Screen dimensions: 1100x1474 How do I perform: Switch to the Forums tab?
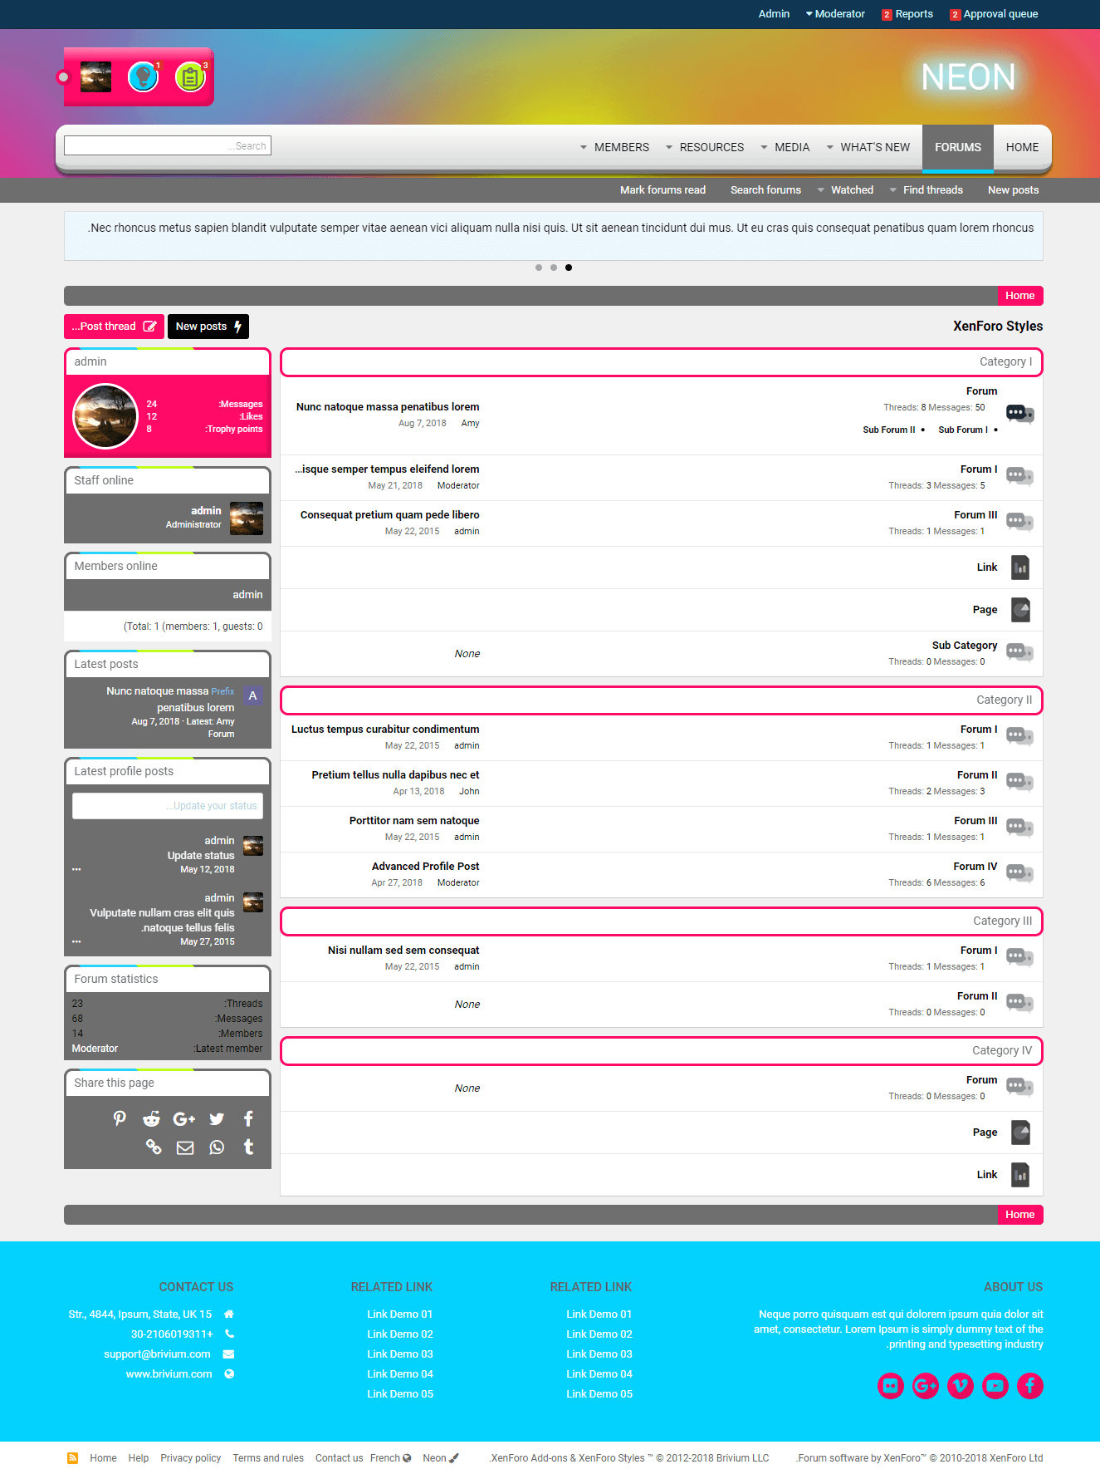point(957,147)
